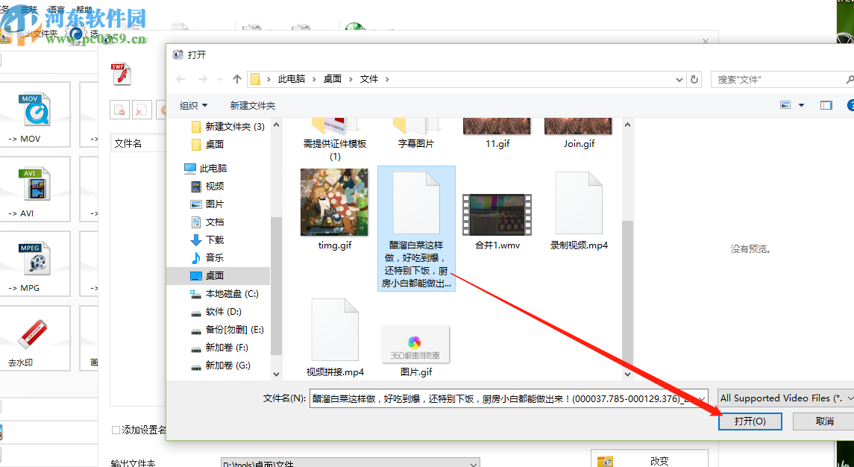
Task: Select the 合并1.wmv video file
Action: 497,221
